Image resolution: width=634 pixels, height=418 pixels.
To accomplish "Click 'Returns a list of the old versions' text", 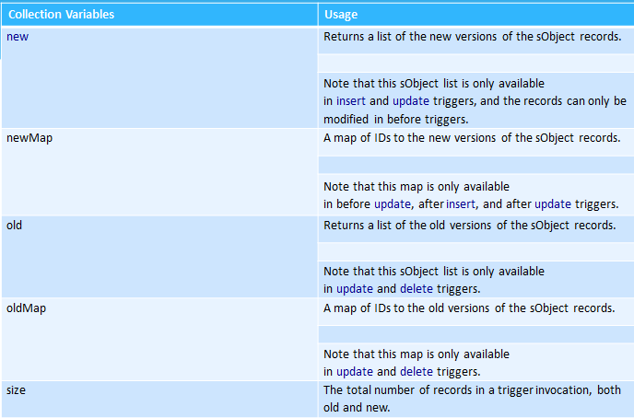I will tap(407, 226).
